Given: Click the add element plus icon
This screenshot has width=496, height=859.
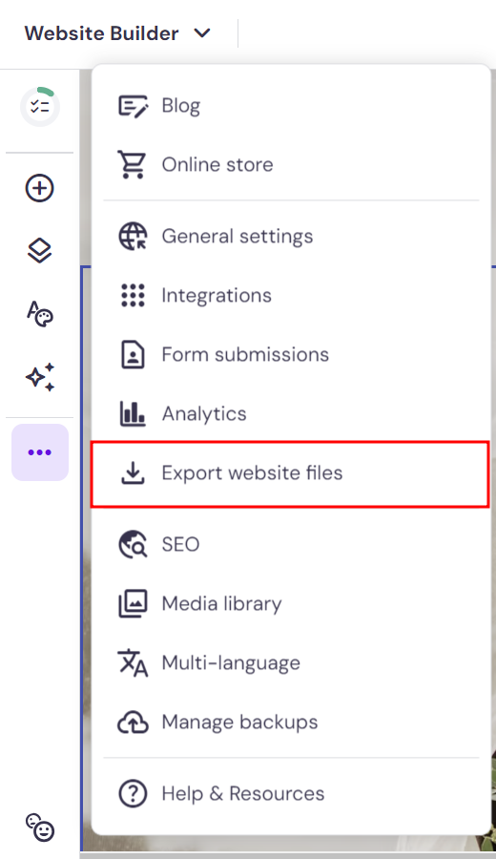Looking at the screenshot, I should [40, 188].
